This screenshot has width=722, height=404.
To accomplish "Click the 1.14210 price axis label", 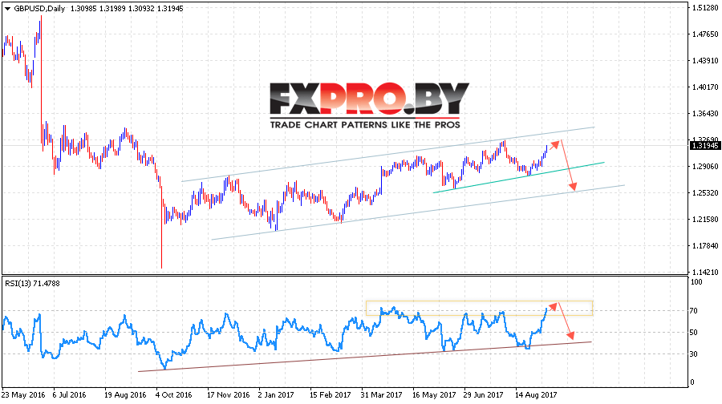I will 704,272.
